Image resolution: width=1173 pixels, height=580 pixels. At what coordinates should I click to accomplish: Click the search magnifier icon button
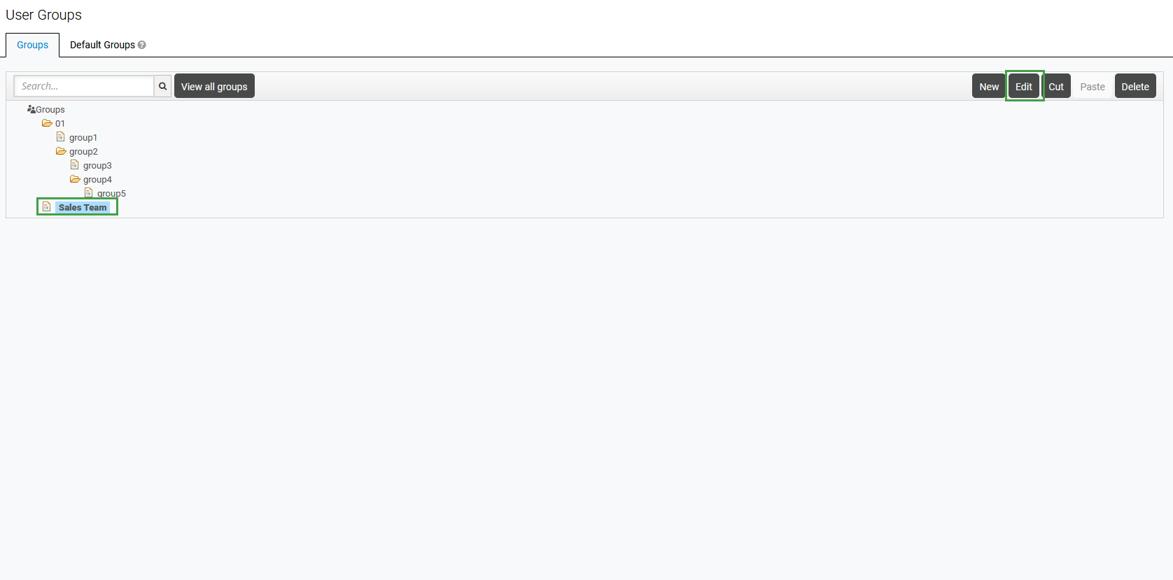click(x=162, y=86)
